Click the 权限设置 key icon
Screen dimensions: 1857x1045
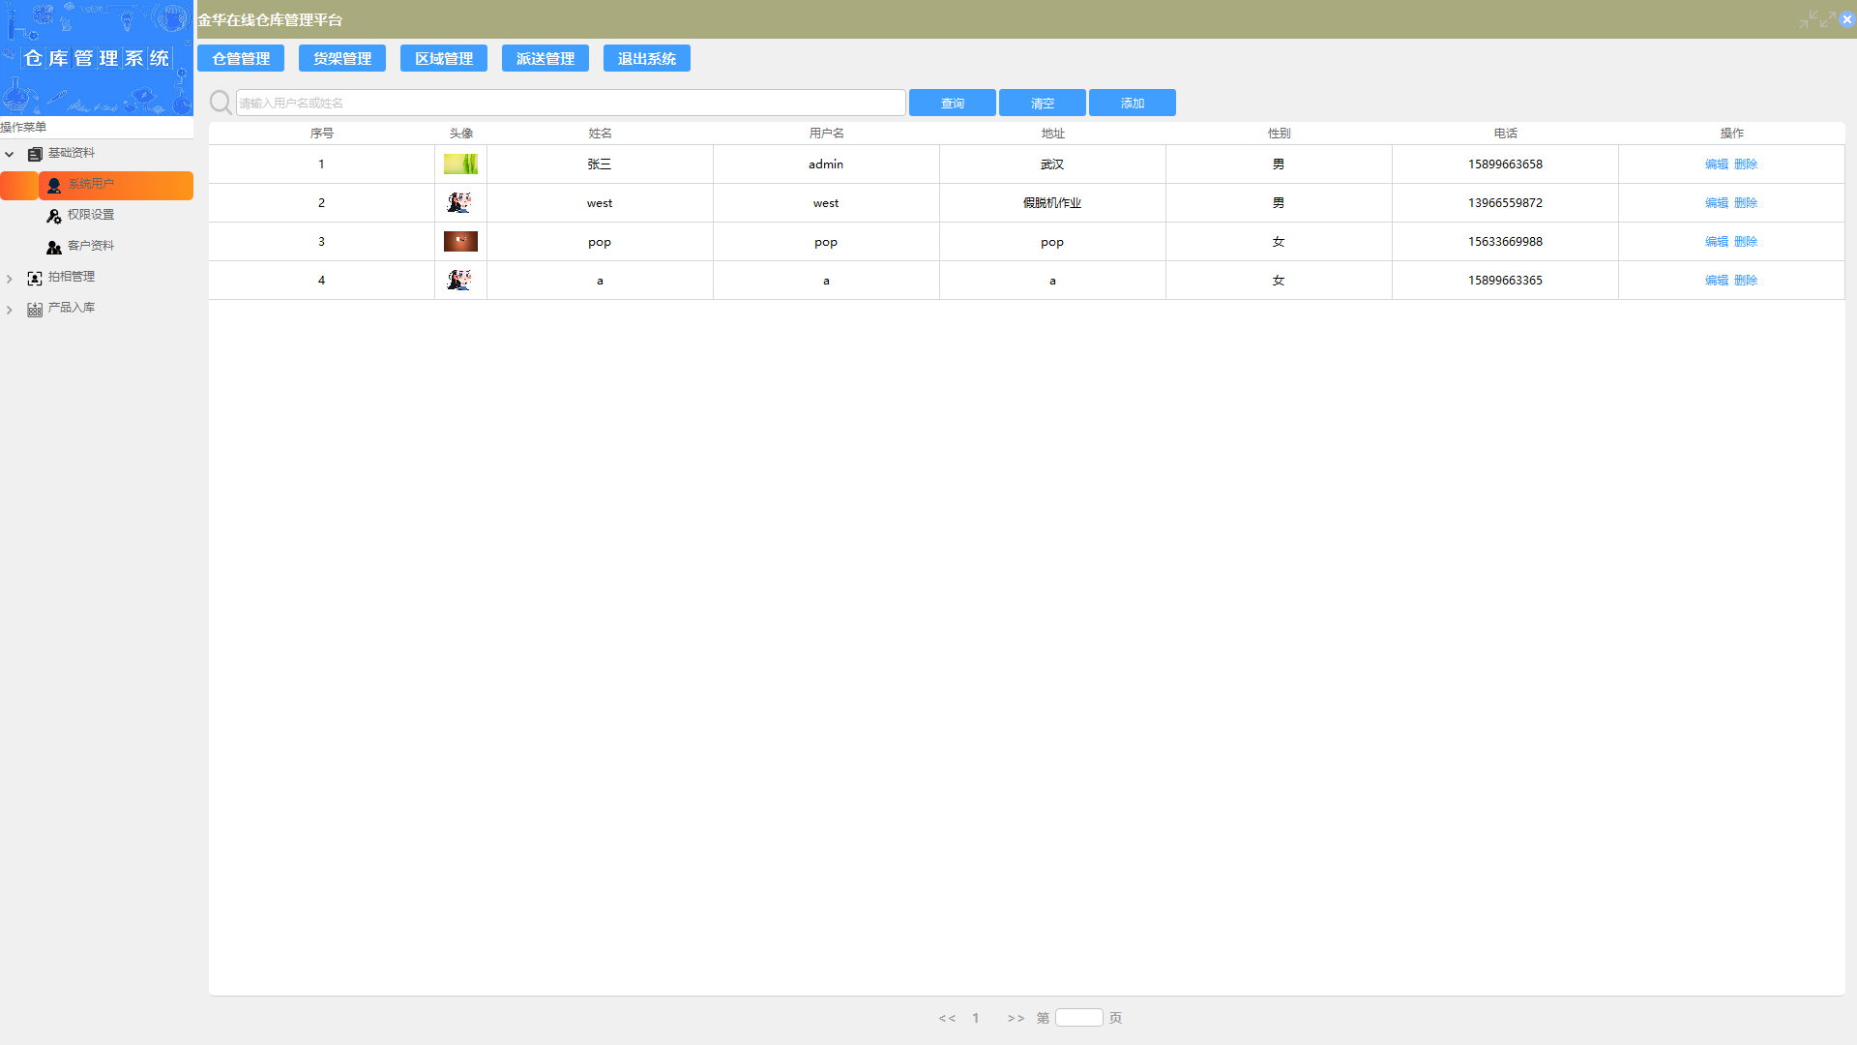click(54, 216)
